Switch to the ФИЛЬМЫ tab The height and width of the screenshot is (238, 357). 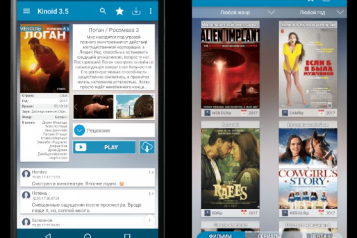point(220,236)
